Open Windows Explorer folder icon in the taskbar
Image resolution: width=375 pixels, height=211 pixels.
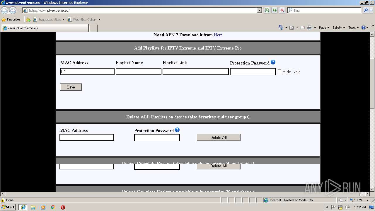tap(33, 207)
